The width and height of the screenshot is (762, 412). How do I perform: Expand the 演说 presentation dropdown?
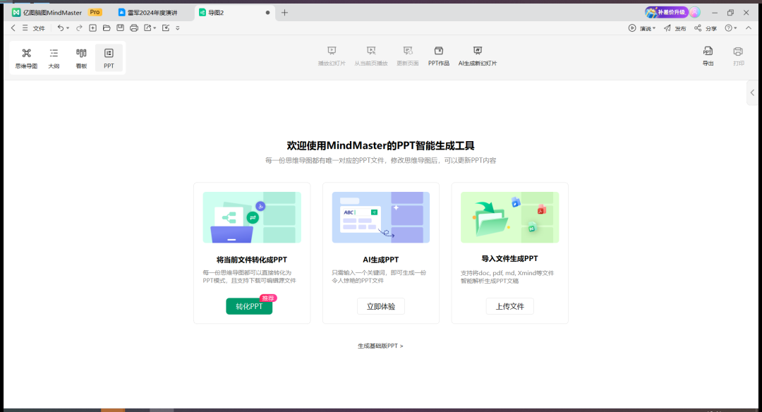(x=642, y=28)
